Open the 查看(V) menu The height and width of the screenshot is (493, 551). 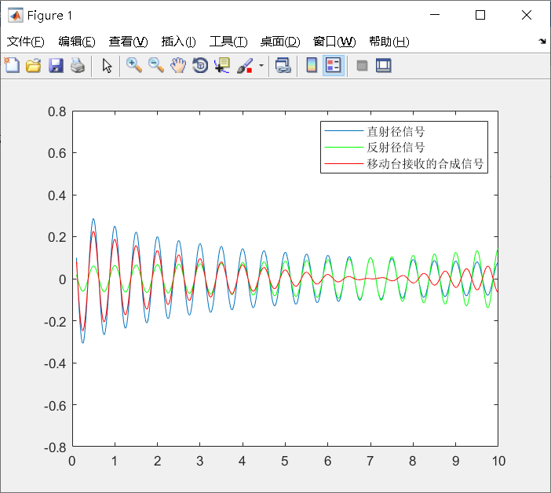click(x=128, y=42)
